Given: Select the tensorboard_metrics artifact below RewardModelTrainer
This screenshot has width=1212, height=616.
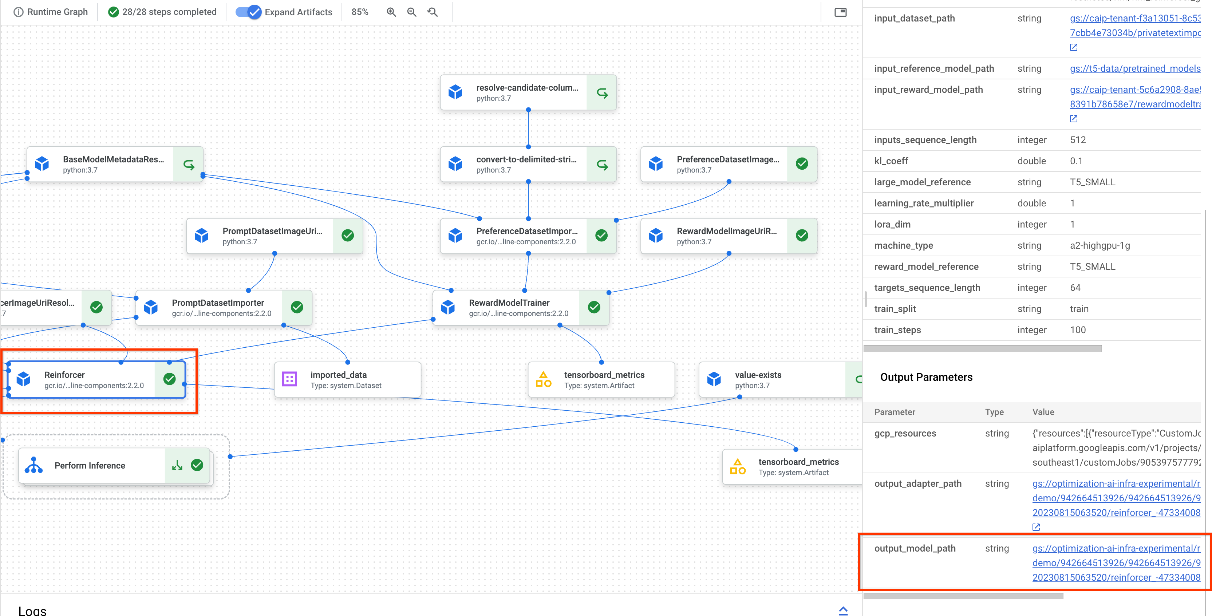Looking at the screenshot, I should (x=601, y=379).
